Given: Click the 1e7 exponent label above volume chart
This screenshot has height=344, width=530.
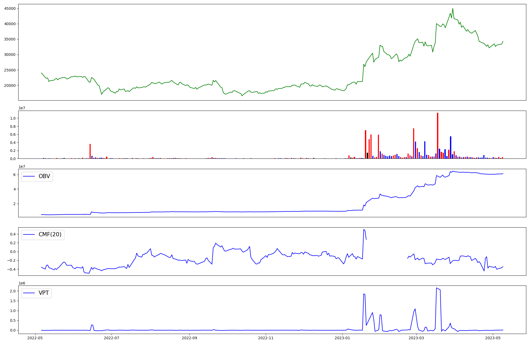Looking at the screenshot, I should (x=22, y=108).
